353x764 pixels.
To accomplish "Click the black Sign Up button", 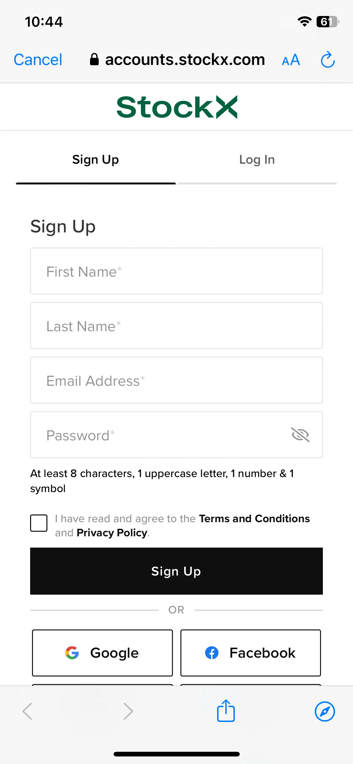I will click(176, 571).
